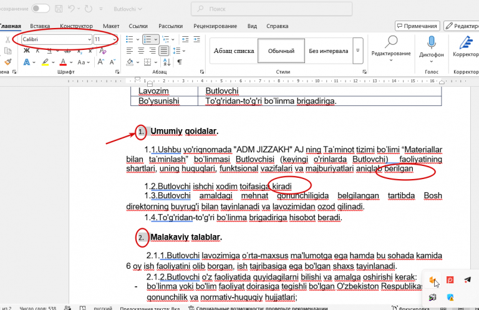Click the Примечания button
This screenshot has width=479, height=310.
[x=417, y=26]
